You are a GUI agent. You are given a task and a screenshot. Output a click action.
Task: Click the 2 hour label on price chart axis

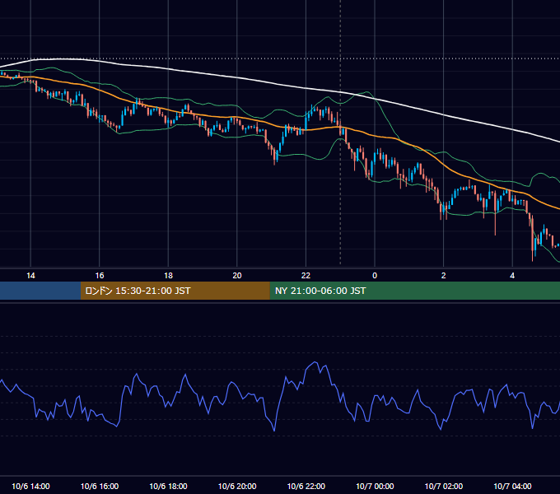click(x=443, y=276)
